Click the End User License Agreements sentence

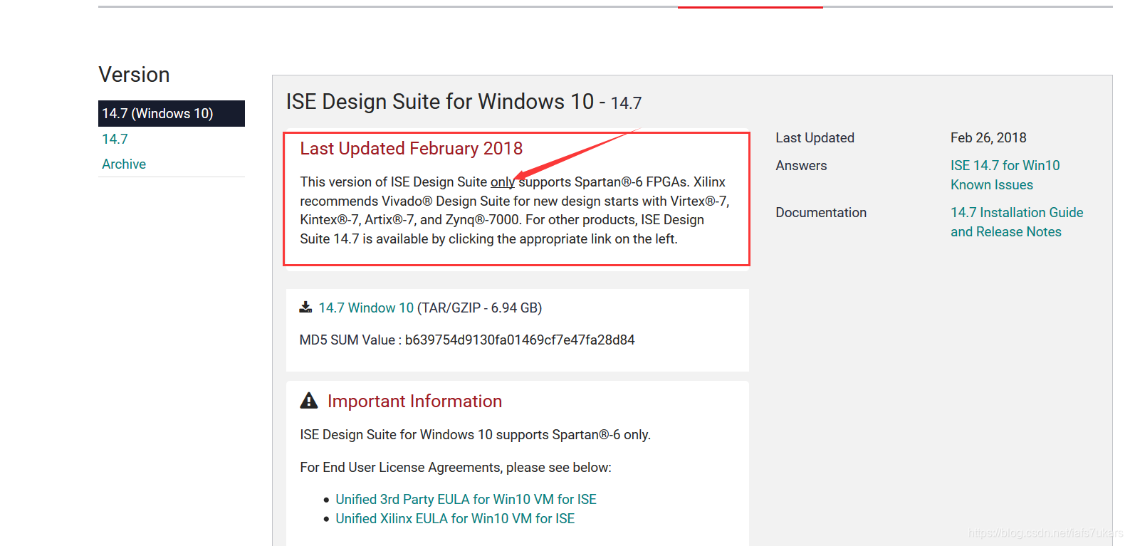click(456, 467)
